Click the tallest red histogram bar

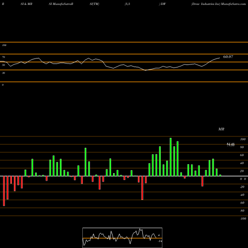(4, 191)
